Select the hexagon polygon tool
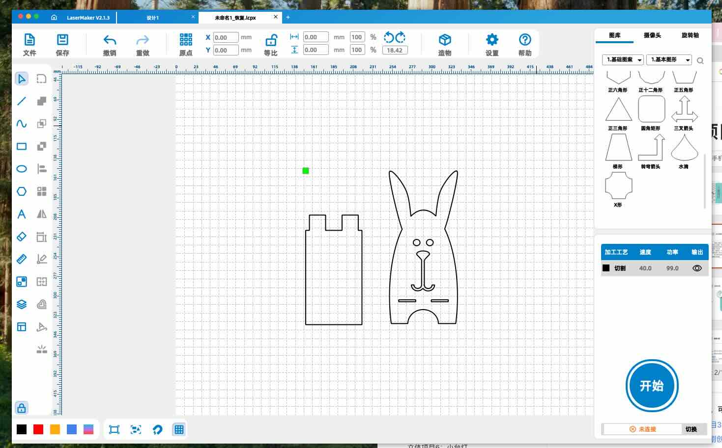Image resolution: width=722 pixels, height=448 pixels. pos(22,191)
